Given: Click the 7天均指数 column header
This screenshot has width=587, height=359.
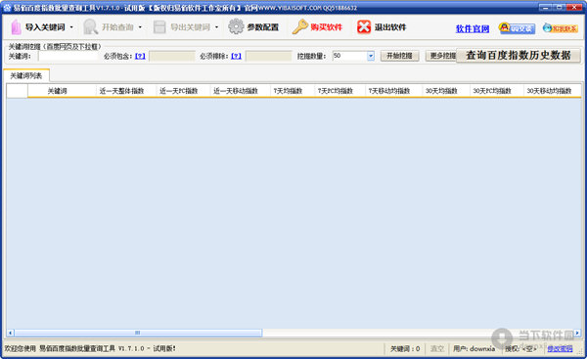Looking at the screenshot, I should 292,91.
